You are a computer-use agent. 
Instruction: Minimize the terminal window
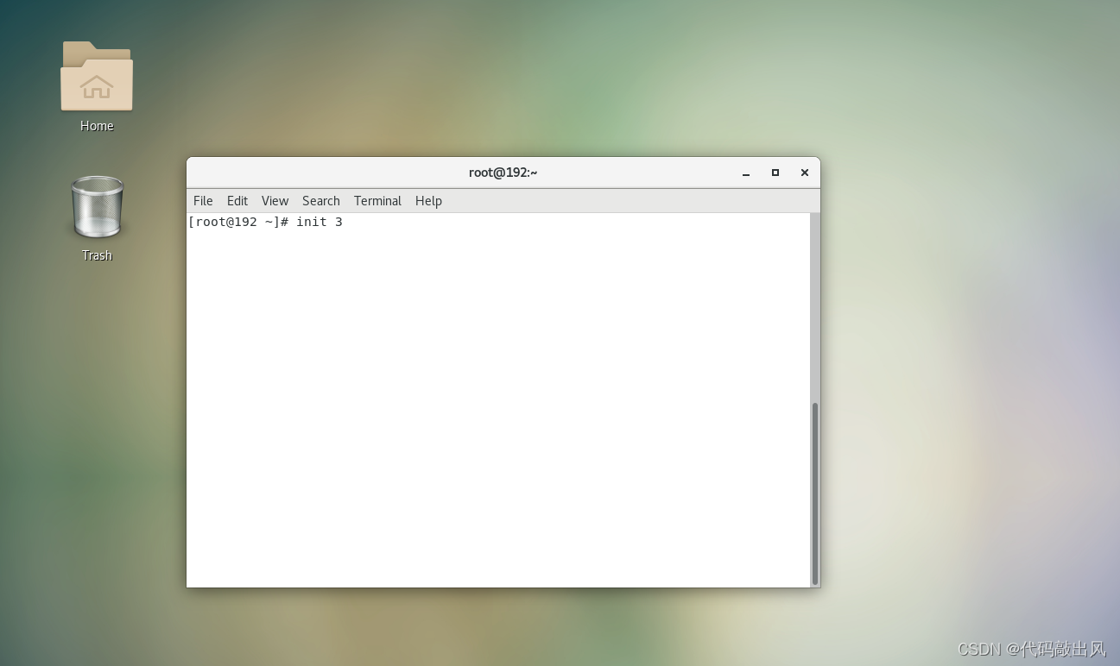(745, 173)
